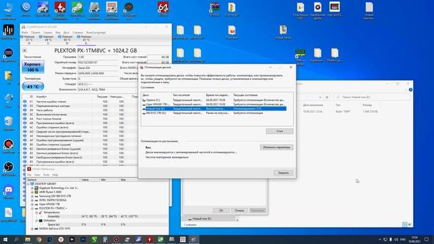Screen dimensions: 434x244
Task: Sort Explorer by Размер column header
Action: [x=368, y=105]
